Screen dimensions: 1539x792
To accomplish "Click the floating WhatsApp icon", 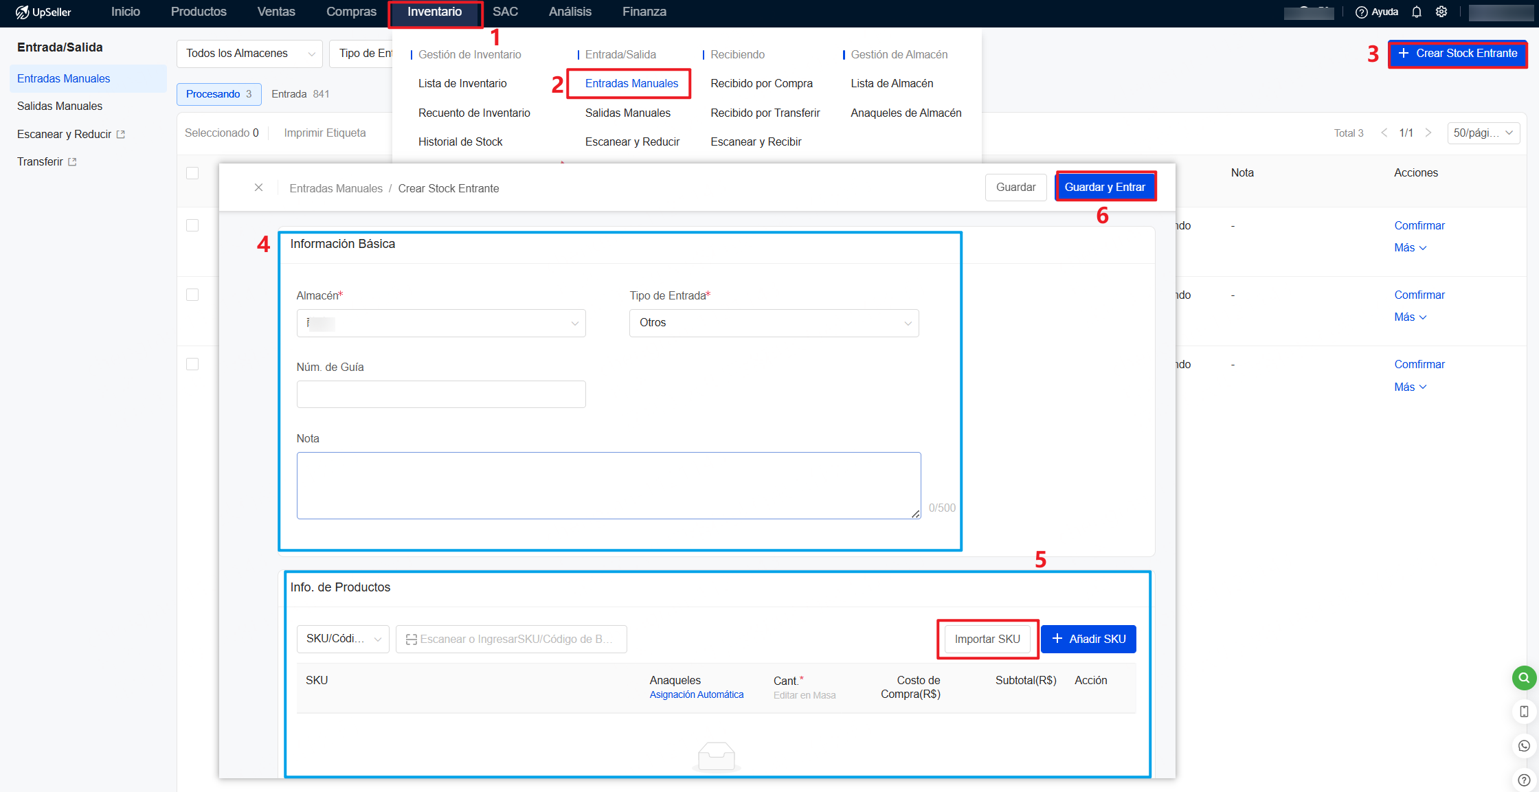I will pos(1523,746).
